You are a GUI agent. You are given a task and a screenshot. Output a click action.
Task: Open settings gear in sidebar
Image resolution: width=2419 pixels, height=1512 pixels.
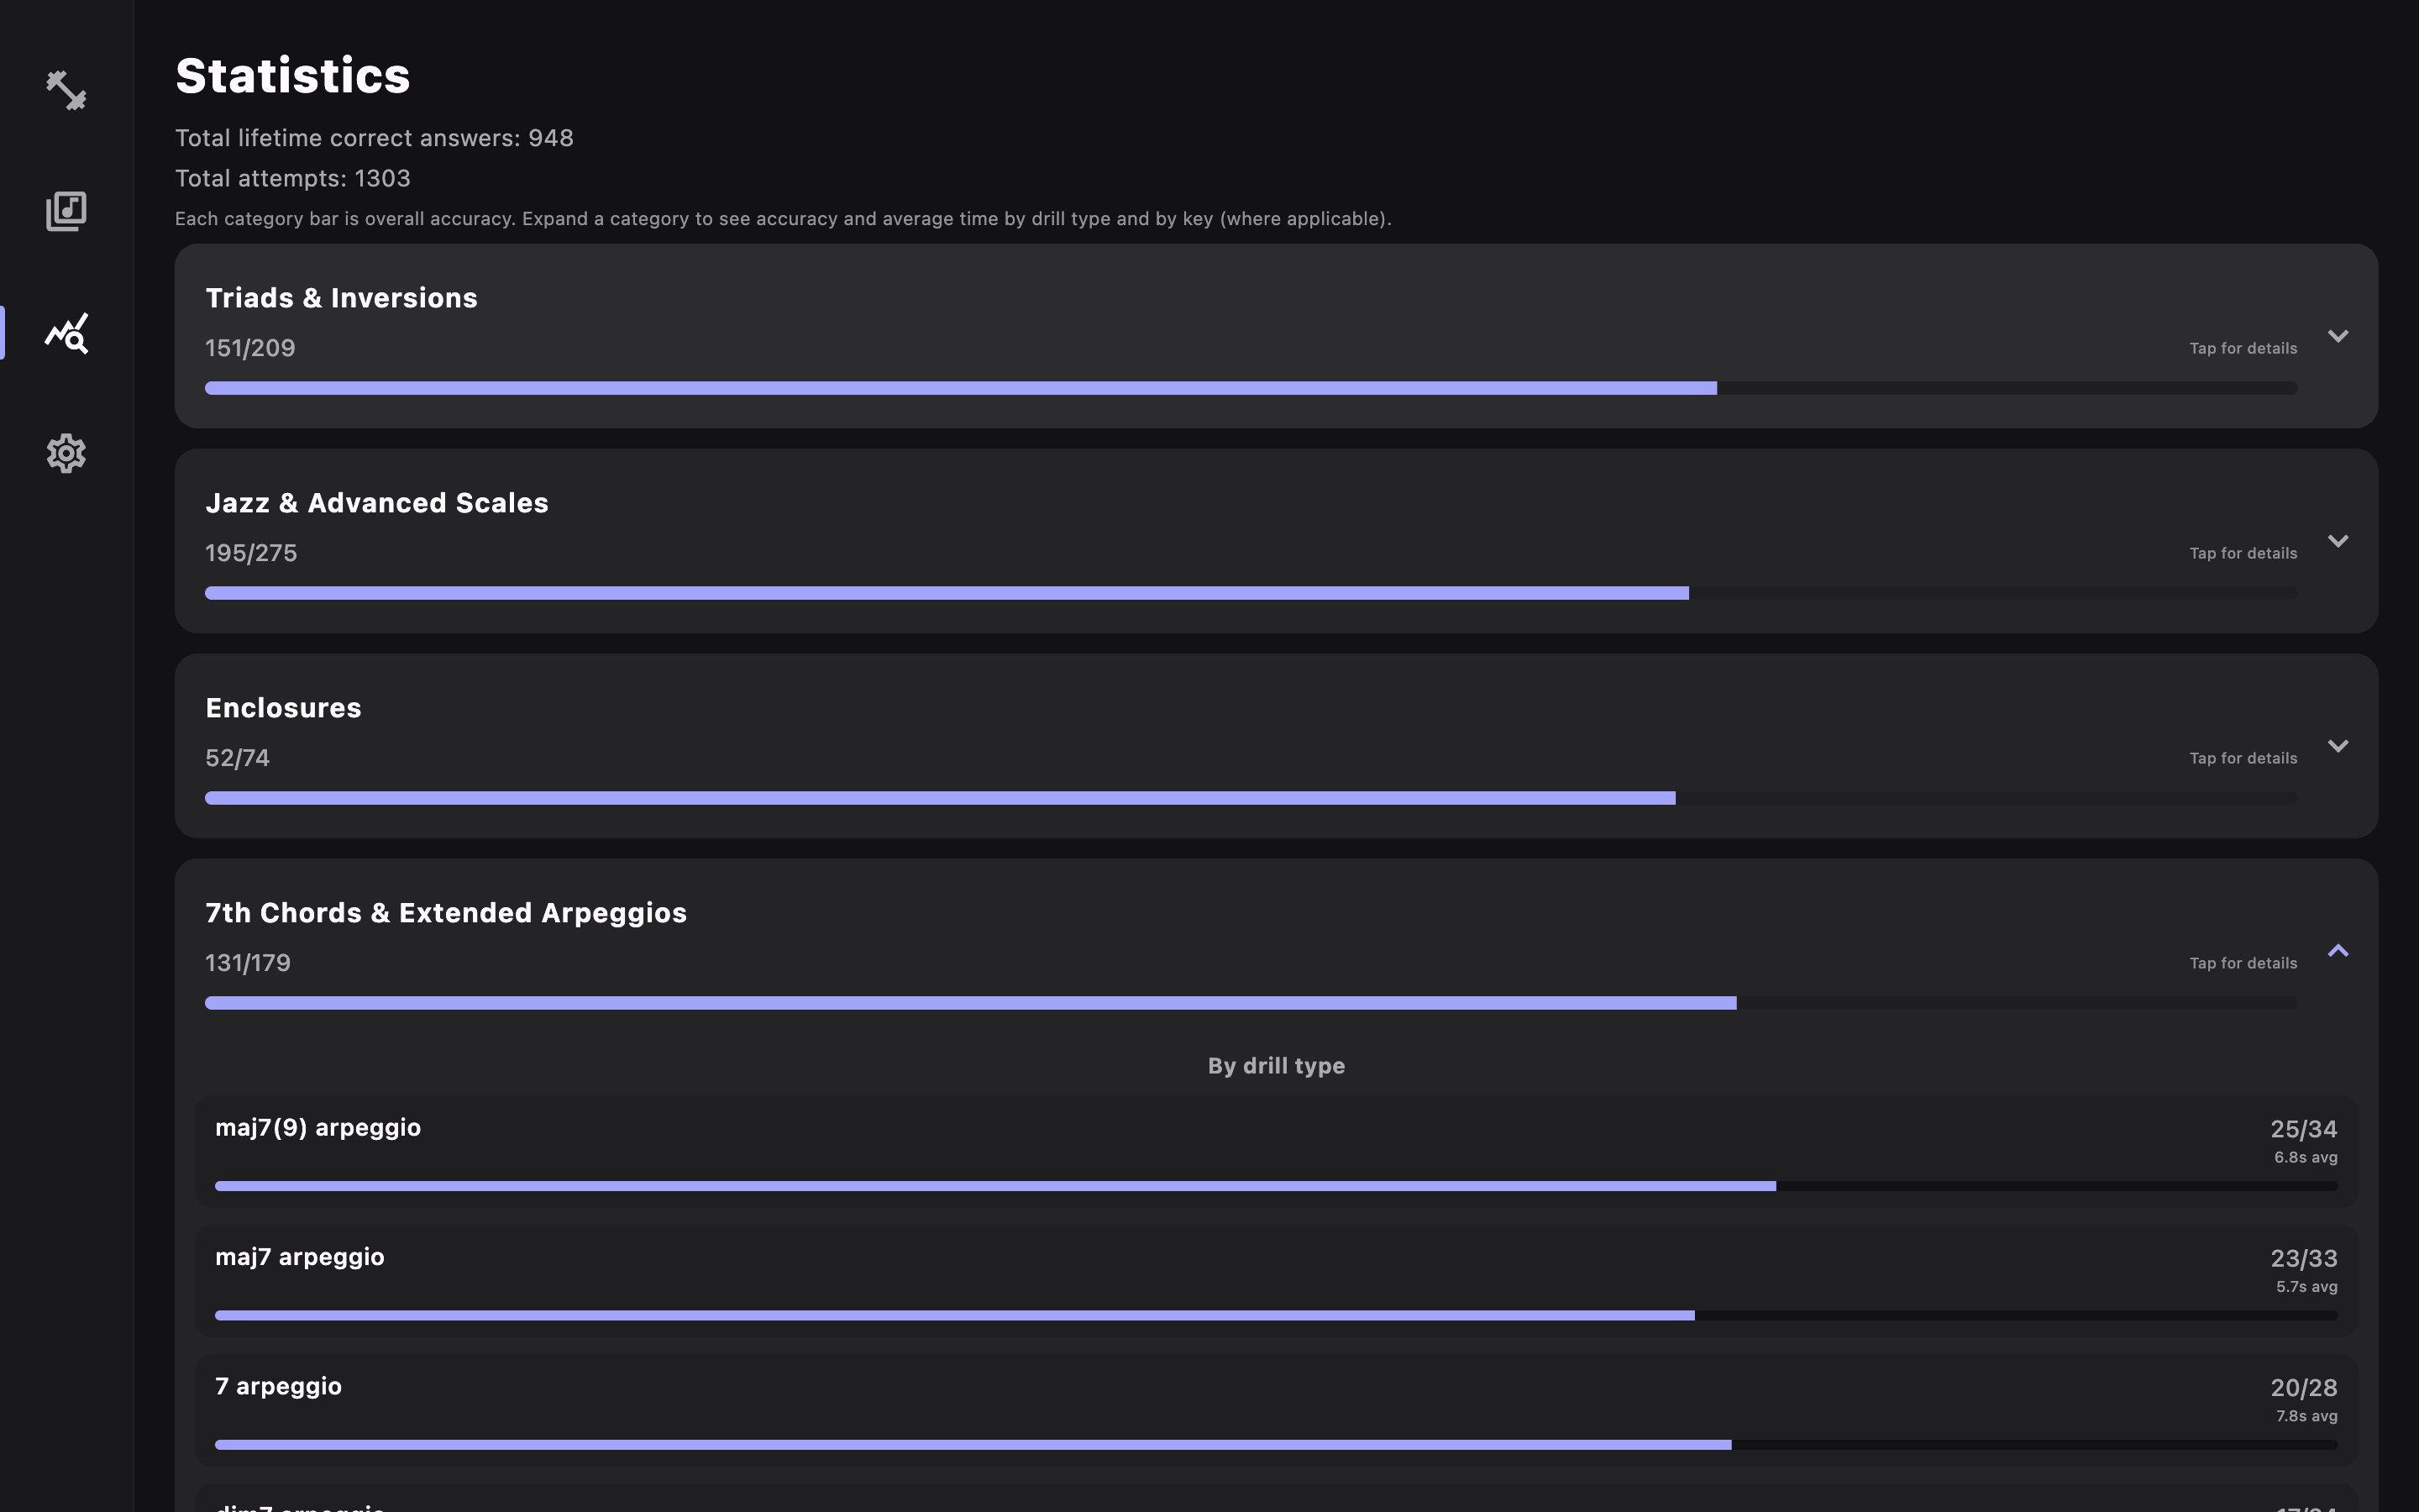click(66, 454)
